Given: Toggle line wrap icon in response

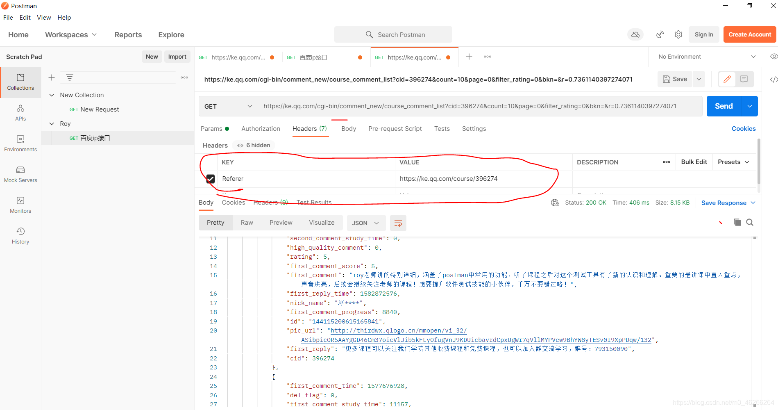Looking at the screenshot, I should (x=398, y=223).
